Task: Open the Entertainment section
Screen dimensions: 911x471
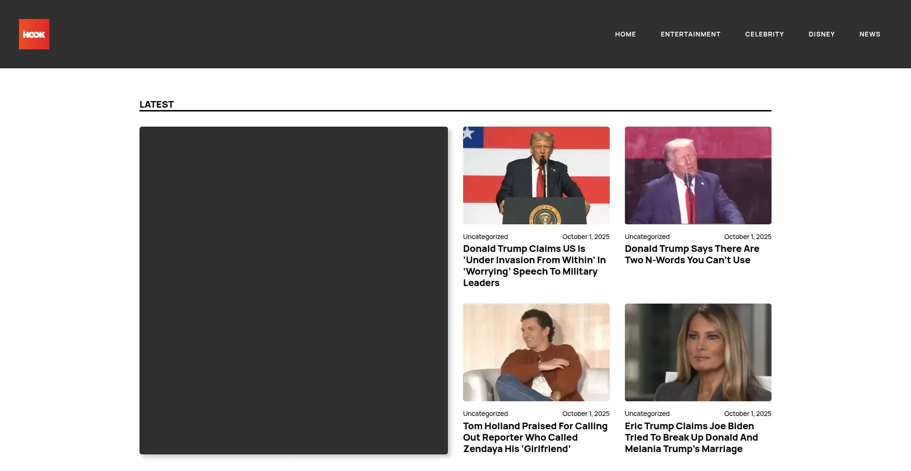Action: pos(690,34)
